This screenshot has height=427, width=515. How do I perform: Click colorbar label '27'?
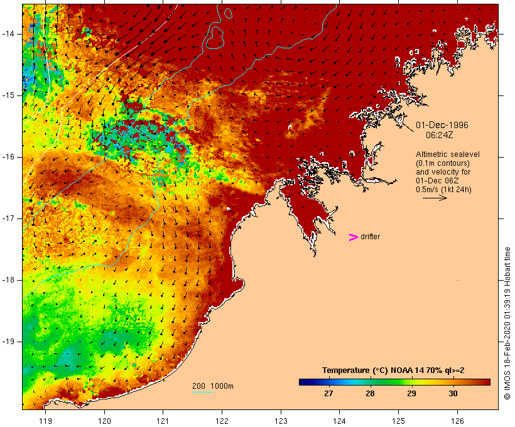click(x=328, y=394)
